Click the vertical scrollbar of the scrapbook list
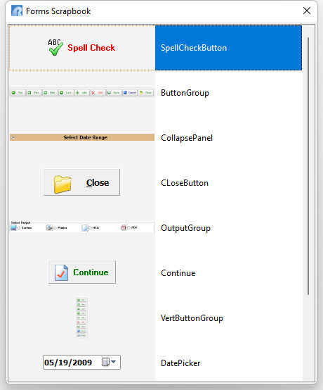Viewport: 323px width, 390px height. pos(308,166)
